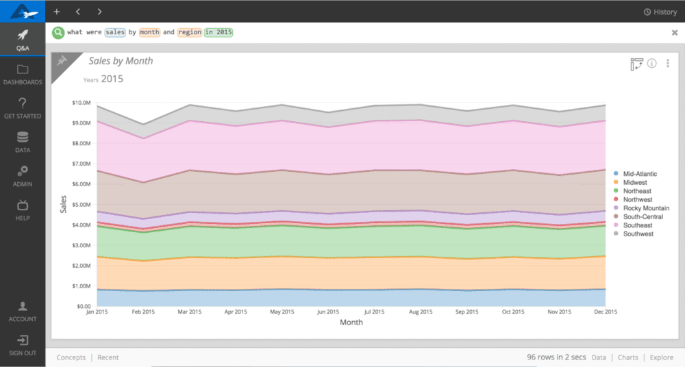Switch to the Charts view tab
The height and width of the screenshot is (367, 685).
(627, 357)
